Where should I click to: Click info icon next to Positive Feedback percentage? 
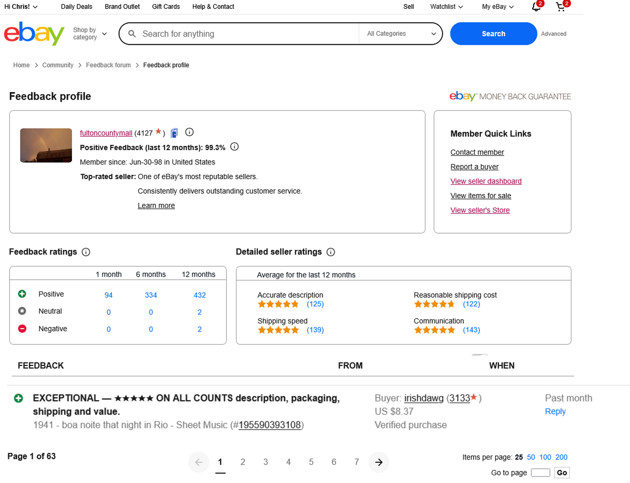coord(234,147)
